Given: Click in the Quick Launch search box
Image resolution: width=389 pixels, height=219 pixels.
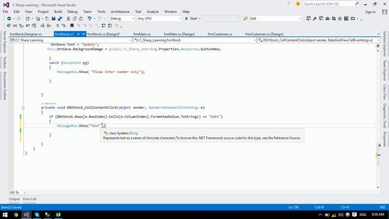Looking at the screenshot, I should point(329,4).
